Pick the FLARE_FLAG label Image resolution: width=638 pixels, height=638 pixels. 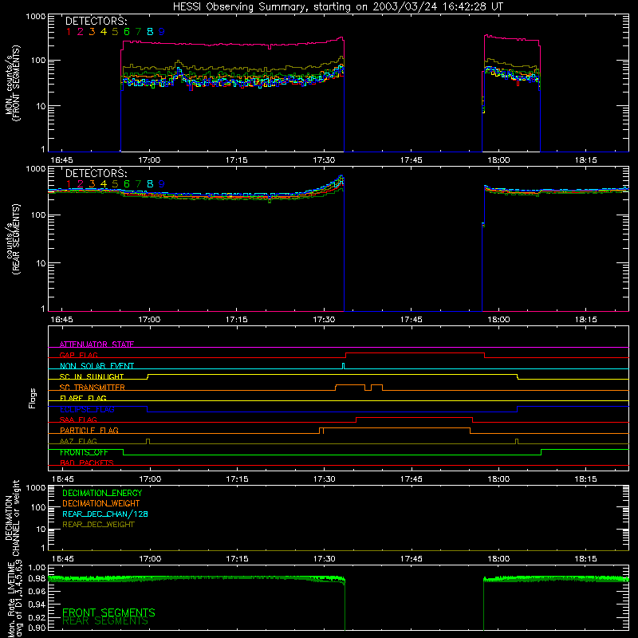pyautogui.click(x=83, y=398)
